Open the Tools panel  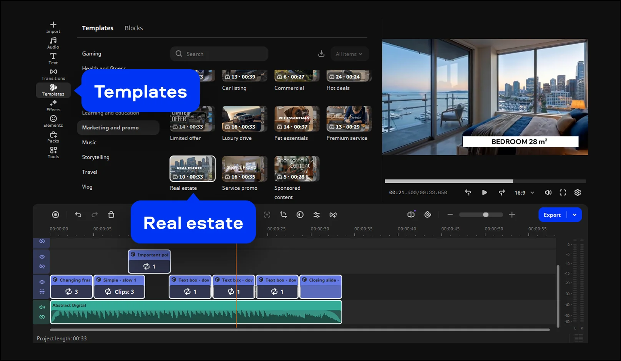(x=53, y=153)
